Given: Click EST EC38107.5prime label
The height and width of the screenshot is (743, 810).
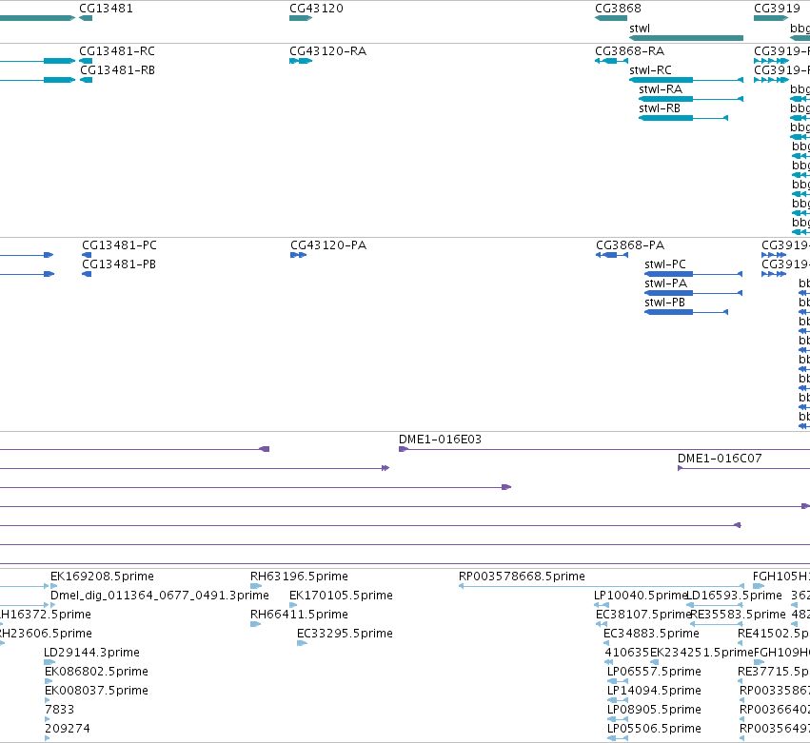Looking at the screenshot, I should tap(643, 615).
